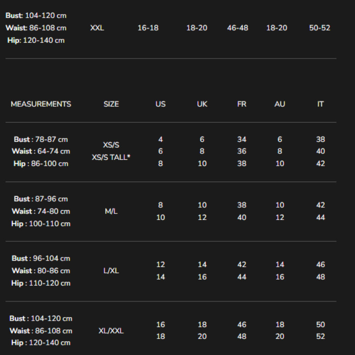Screen dimensions: 355x355
Task: Select the XL/XXL size label
Action: click(111, 331)
